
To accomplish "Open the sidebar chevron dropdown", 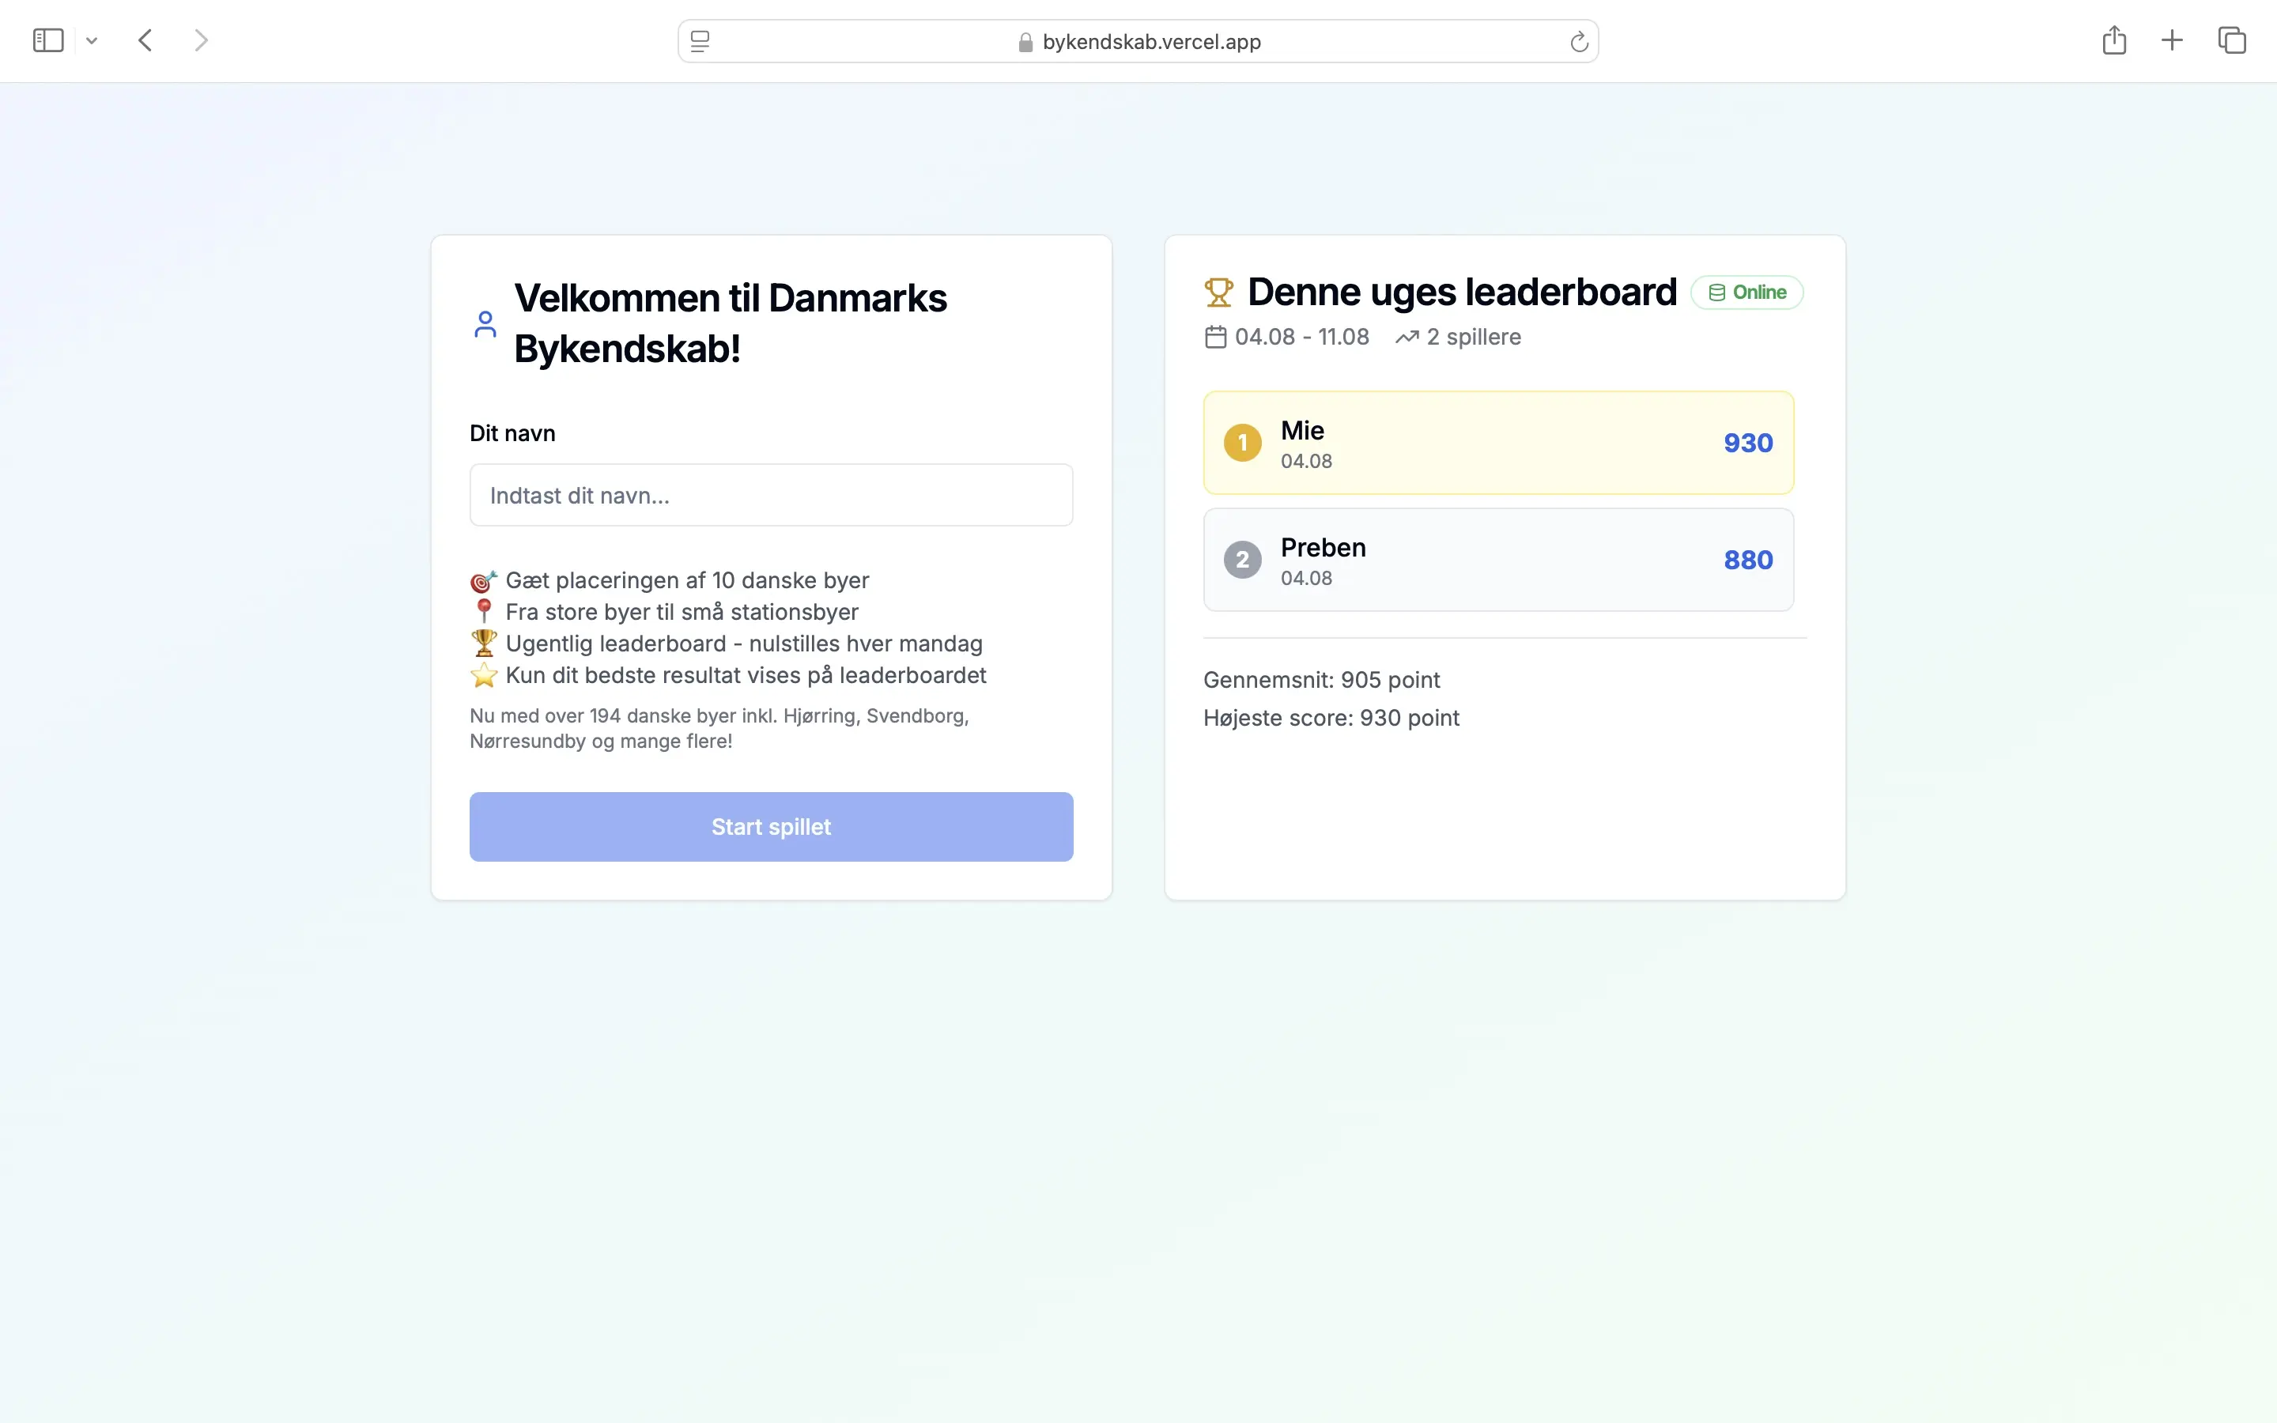I will pyautogui.click(x=91, y=40).
